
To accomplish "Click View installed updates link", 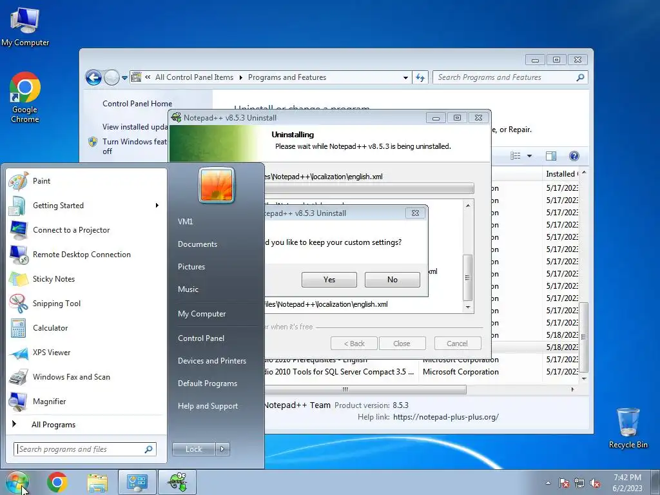I will (135, 127).
